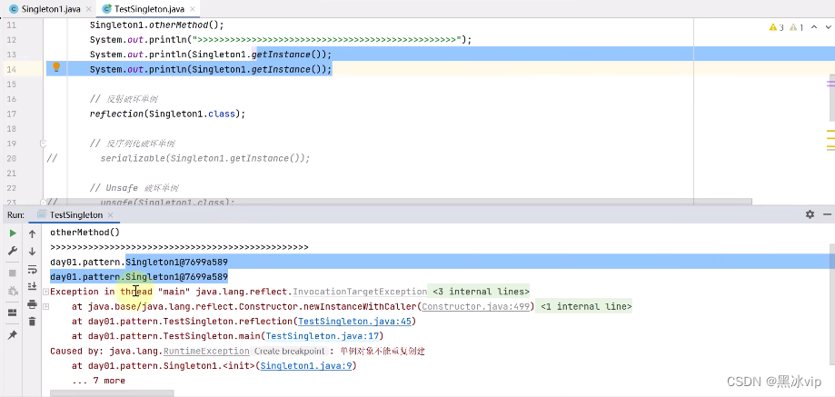835x397 pixels.
Task: Jump up the stack trace with up arrow
Action: pyautogui.click(x=32, y=233)
